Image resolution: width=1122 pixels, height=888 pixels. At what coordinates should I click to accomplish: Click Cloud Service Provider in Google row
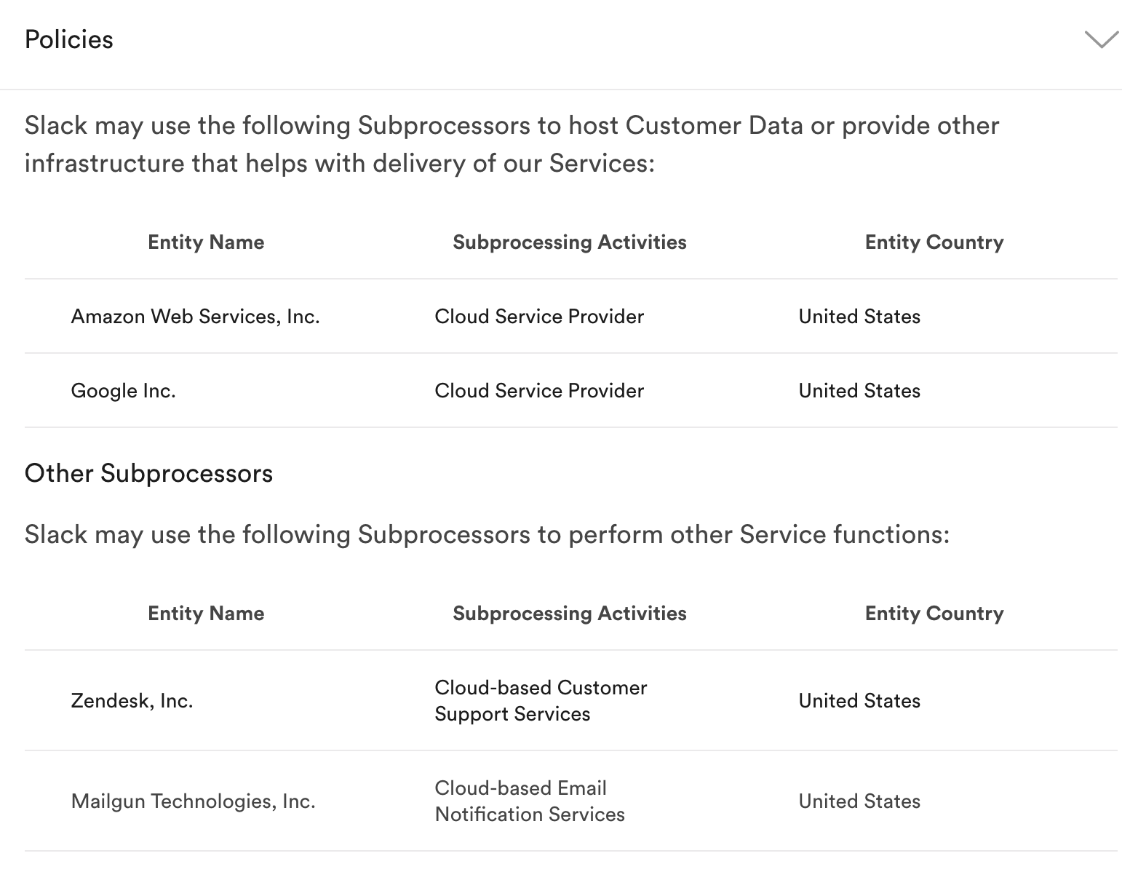coord(539,391)
